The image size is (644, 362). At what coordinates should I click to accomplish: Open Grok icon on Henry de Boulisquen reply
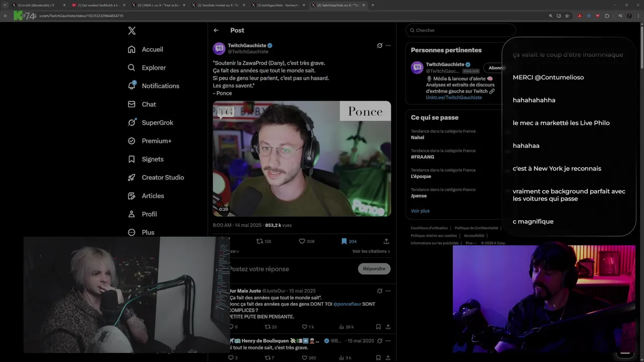point(380,340)
